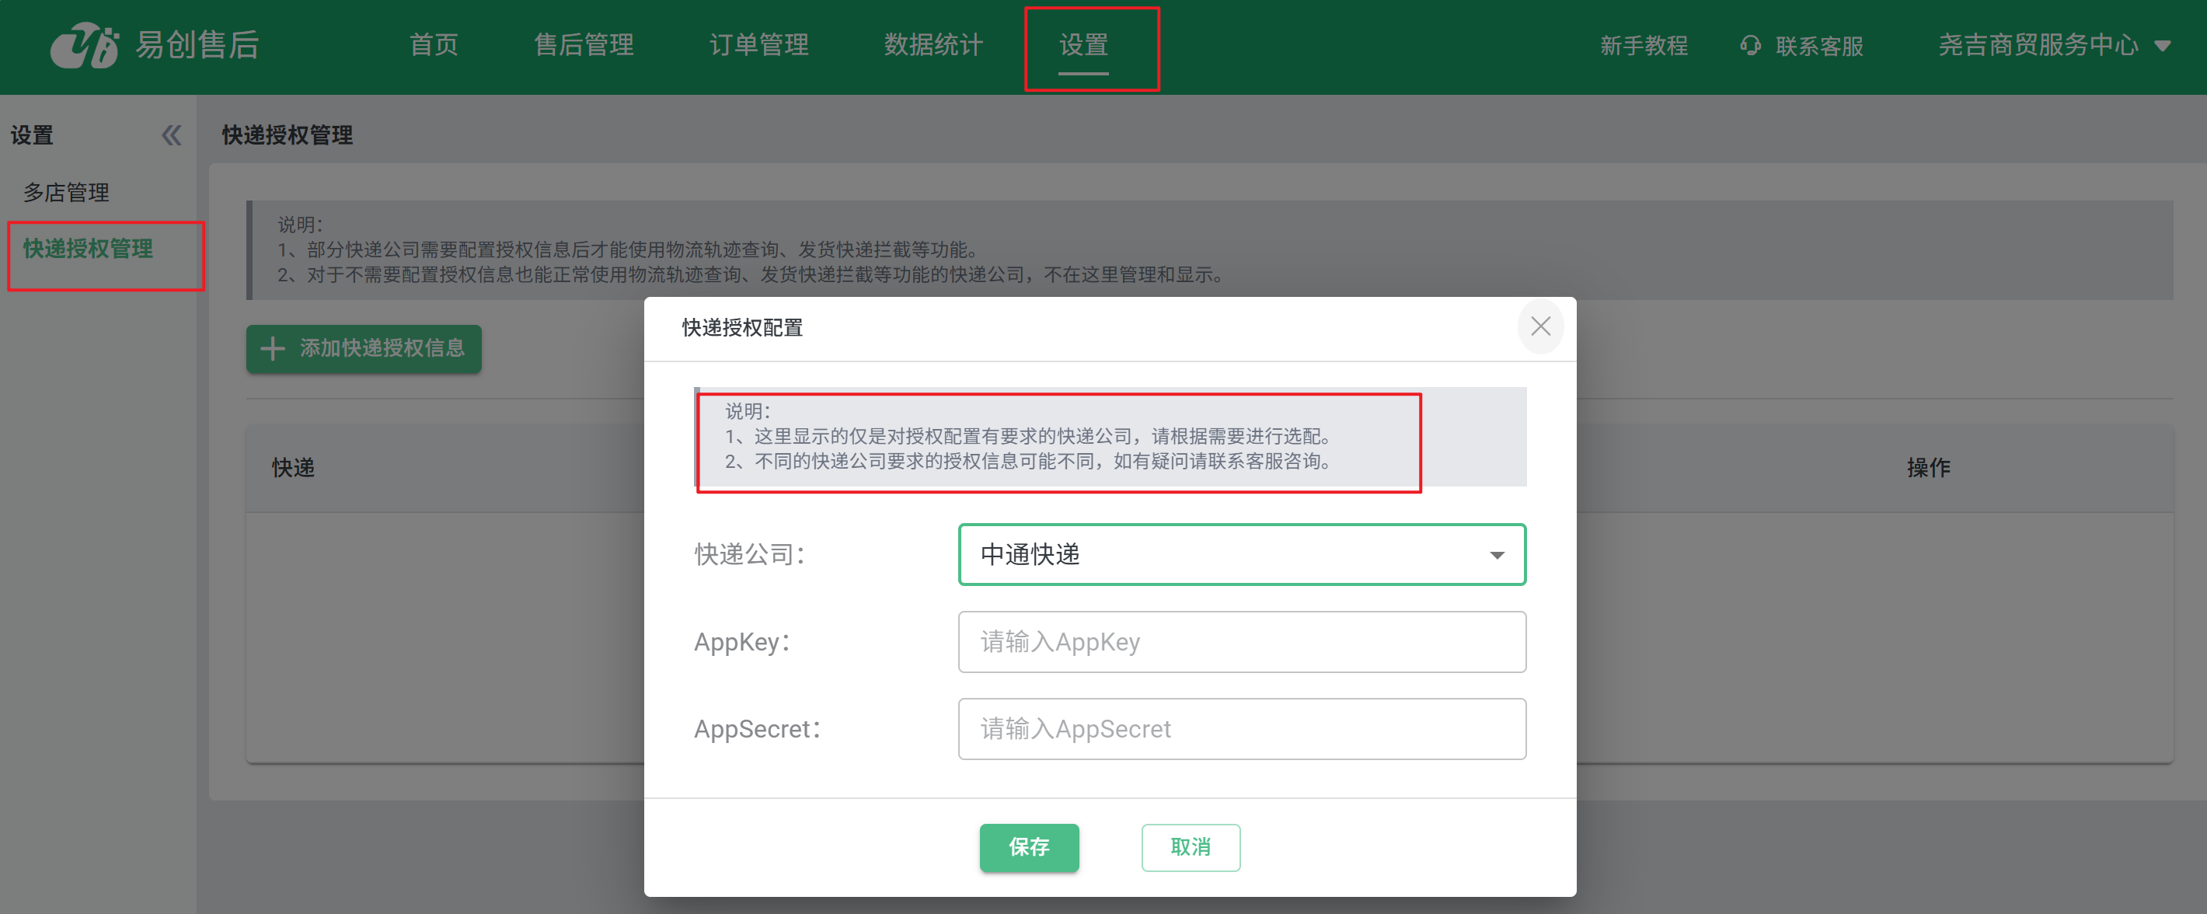Collapse the 设置 sidebar with double chevron

(x=171, y=135)
